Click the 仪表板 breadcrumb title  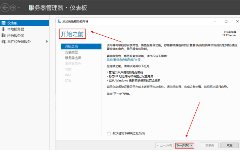(78, 7)
